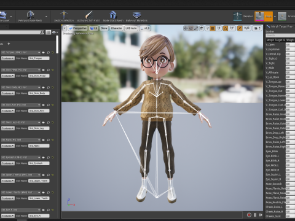Select the rotate gizmo tool
295x221 pixels.
tap(191, 28)
